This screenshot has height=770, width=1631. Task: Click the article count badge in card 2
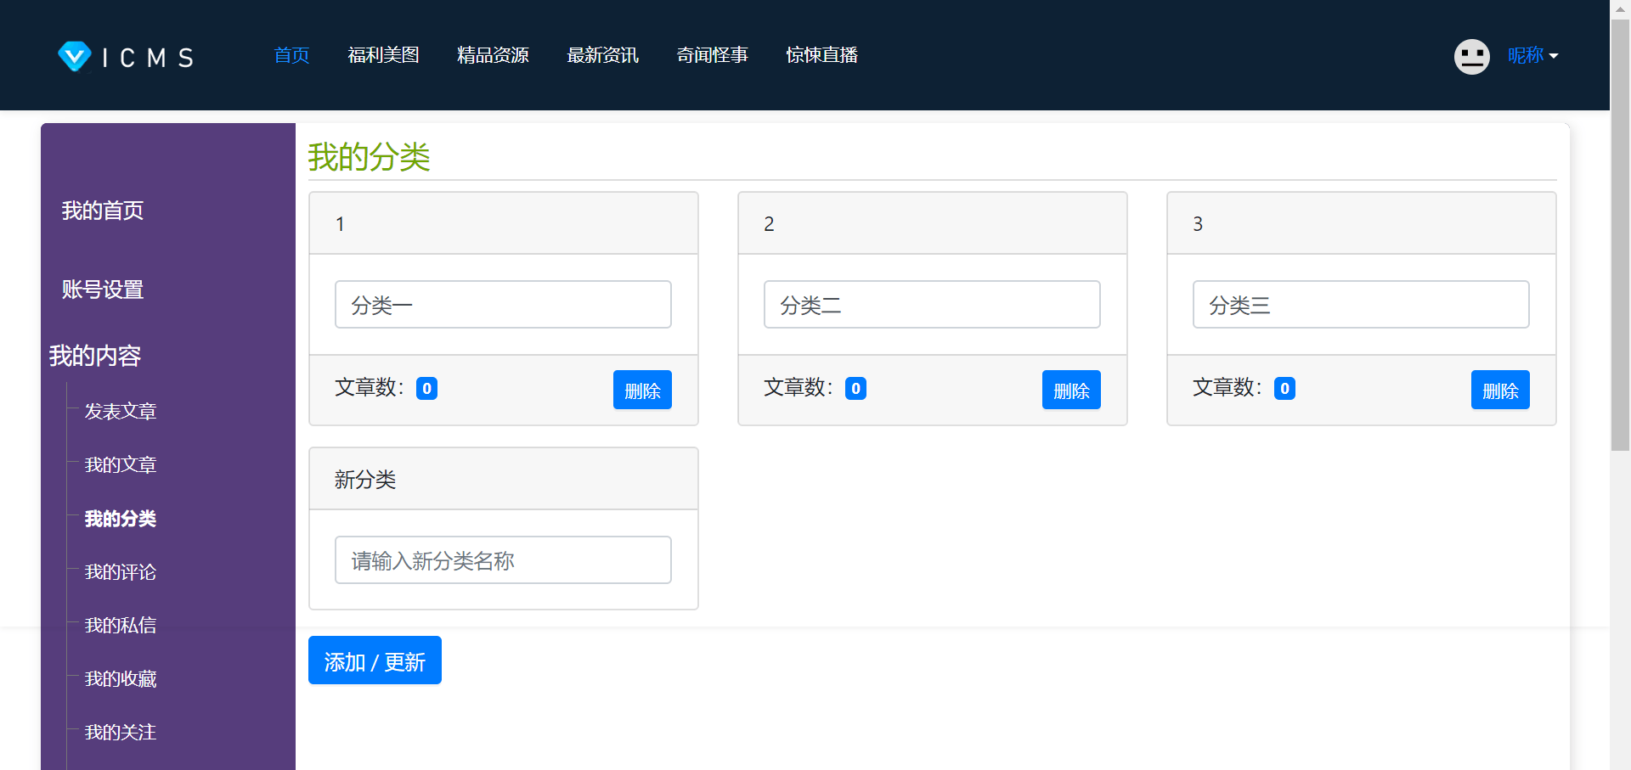tap(855, 389)
